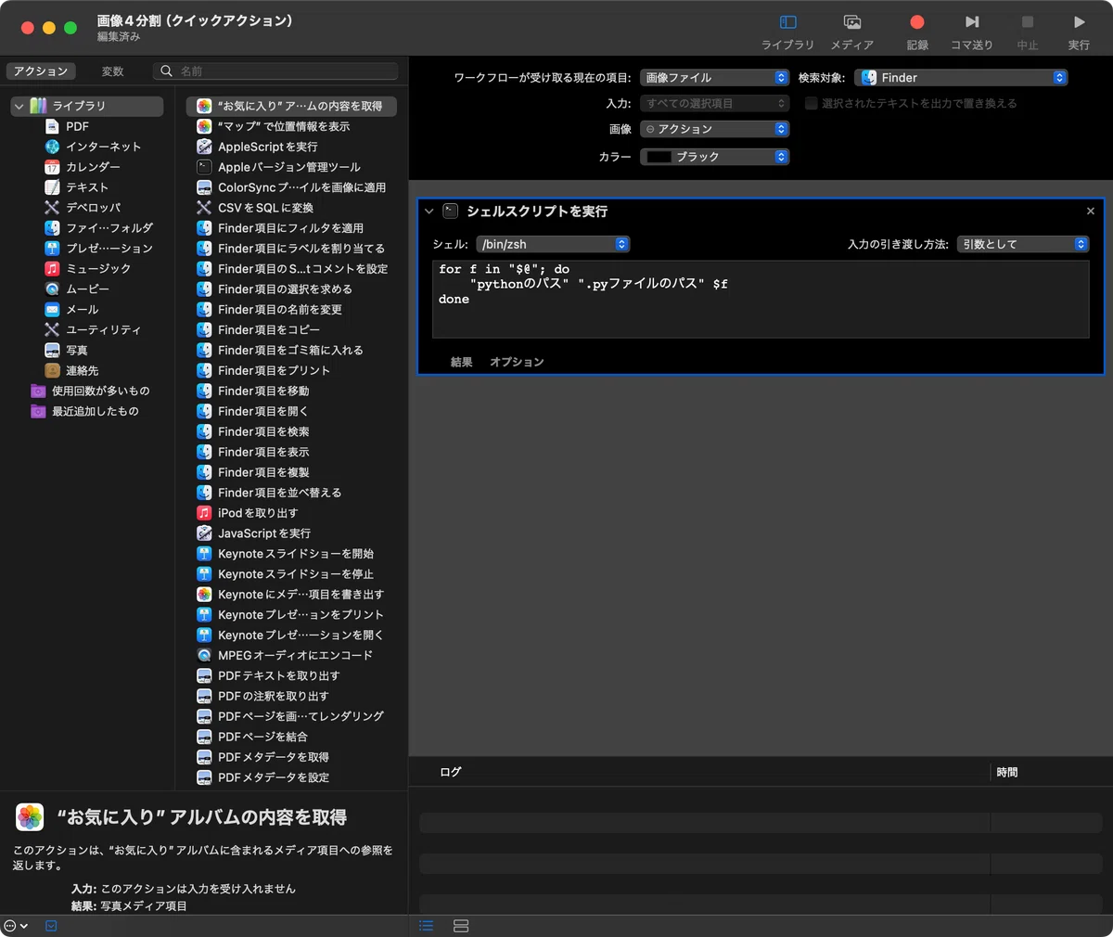Click the 時間 column header
The image size is (1113, 937).
pos(1007,772)
